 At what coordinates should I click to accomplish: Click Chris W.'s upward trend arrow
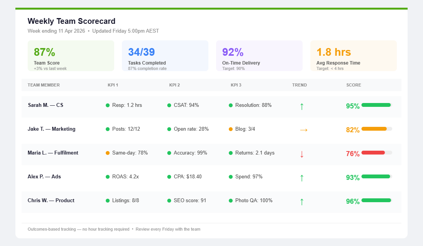302,201
